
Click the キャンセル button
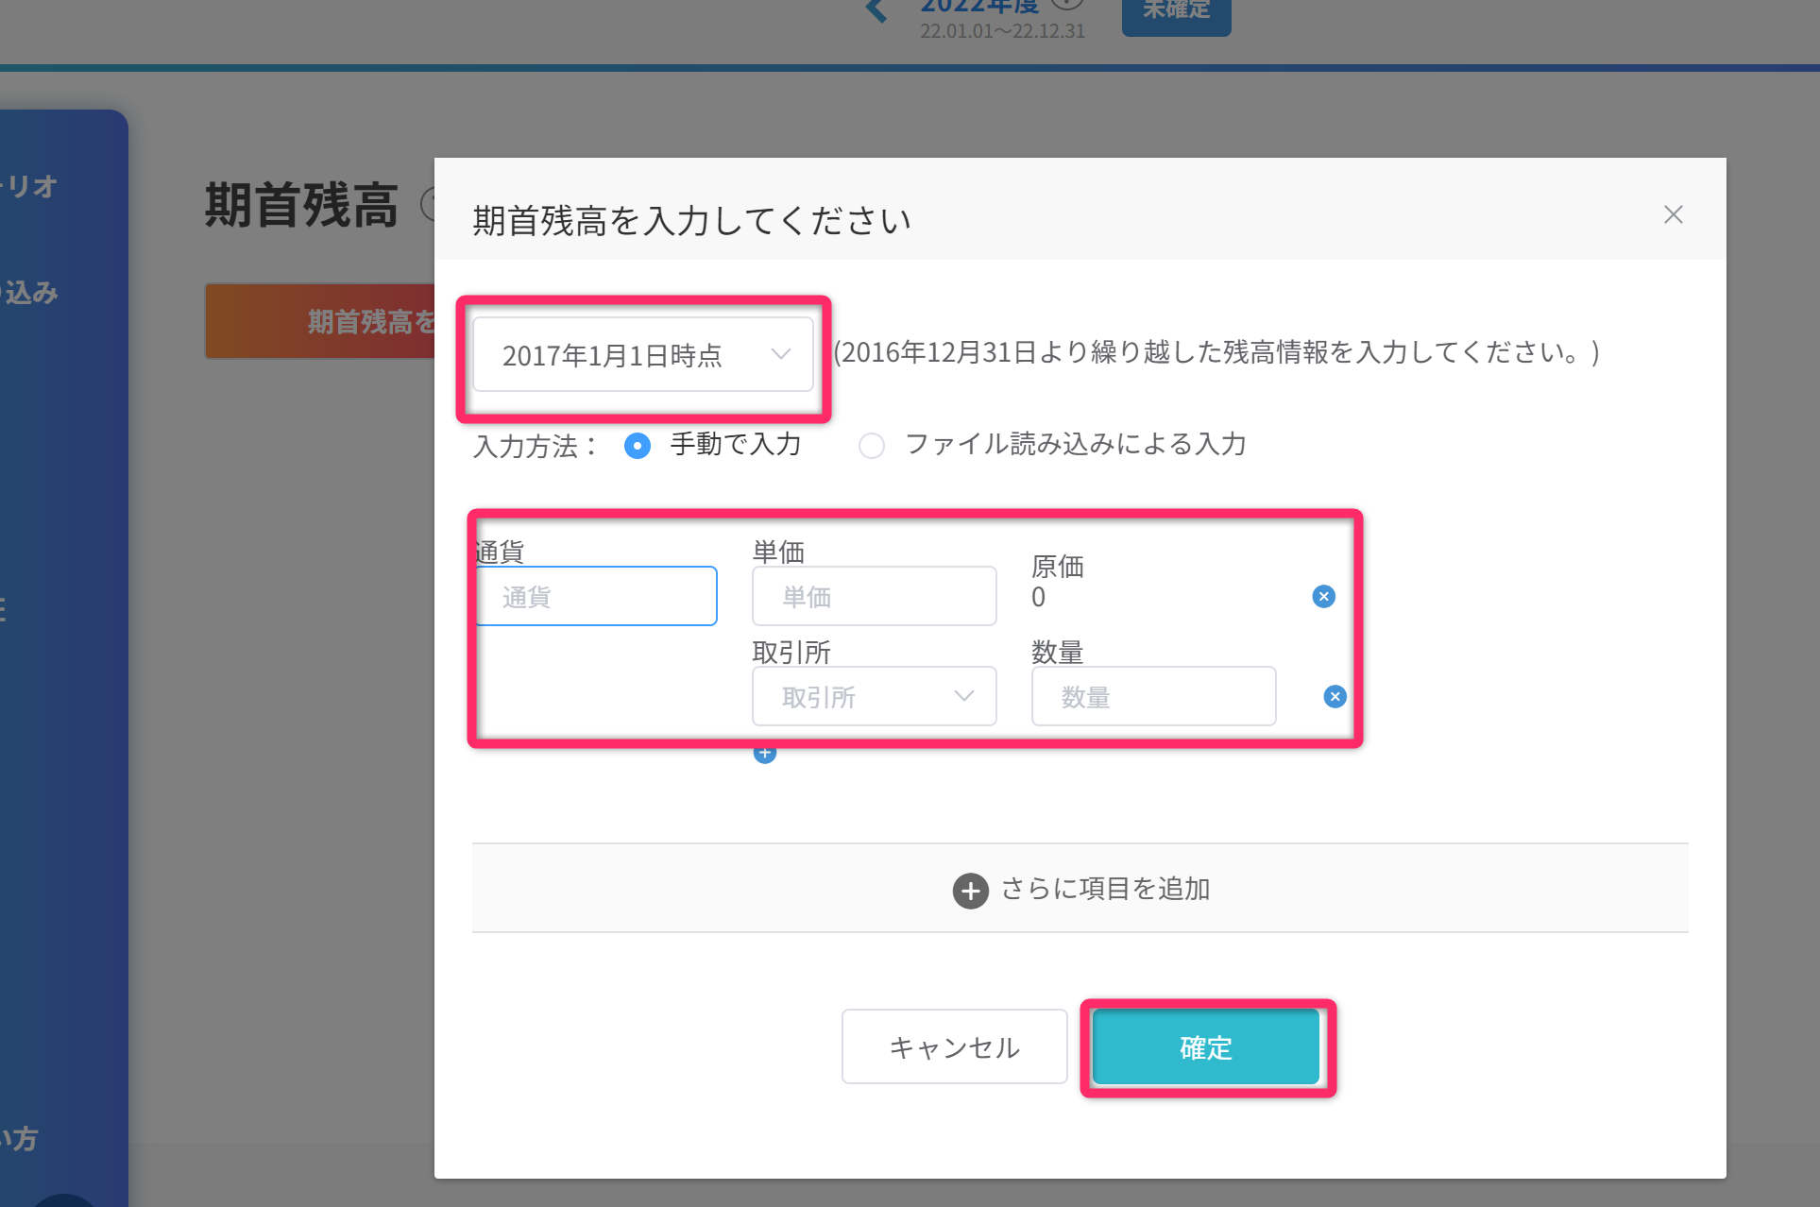tap(954, 1046)
